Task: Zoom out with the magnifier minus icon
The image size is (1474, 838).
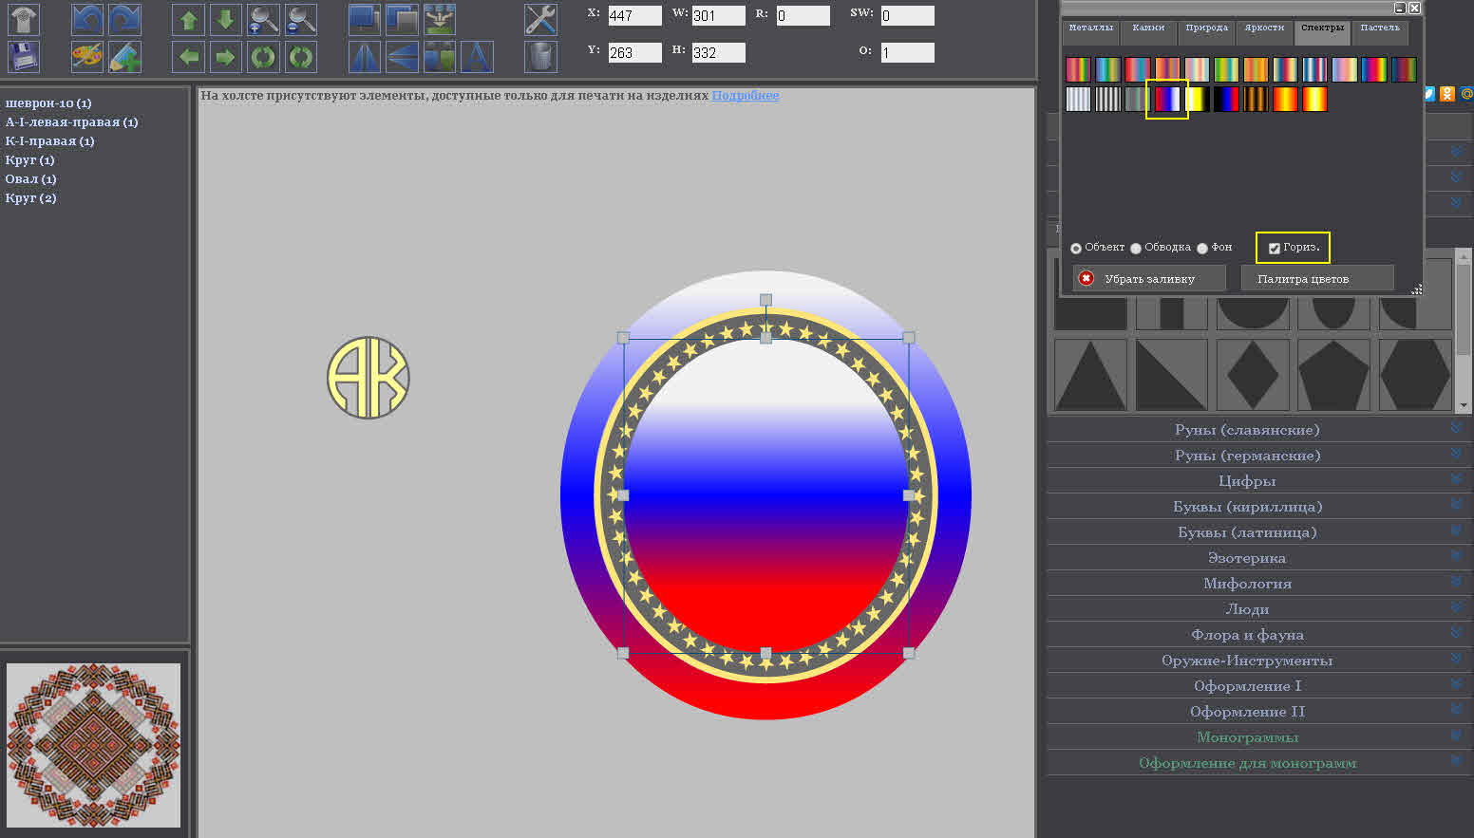Action: 301,19
